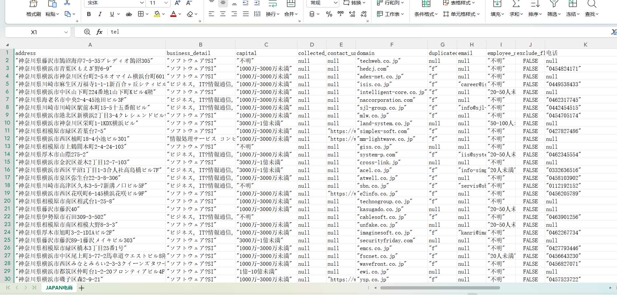
Task: Open the font size dropdown showing 11
Action: (x=166, y=3)
